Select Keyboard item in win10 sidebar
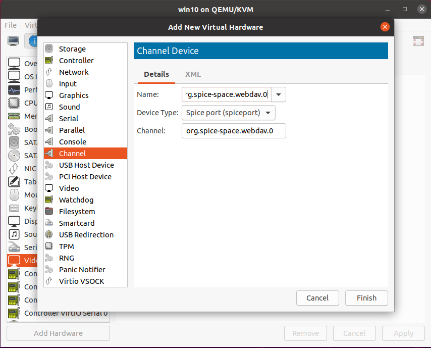 point(22,208)
